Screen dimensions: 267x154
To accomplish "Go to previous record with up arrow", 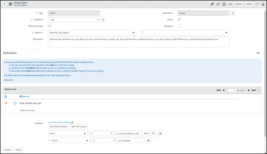I will click(257, 4).
